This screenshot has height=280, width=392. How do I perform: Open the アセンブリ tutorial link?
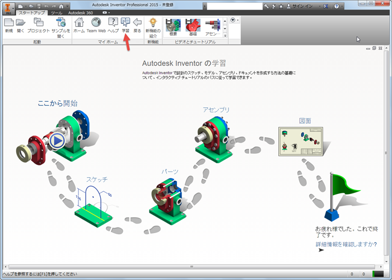pos(216,110)
